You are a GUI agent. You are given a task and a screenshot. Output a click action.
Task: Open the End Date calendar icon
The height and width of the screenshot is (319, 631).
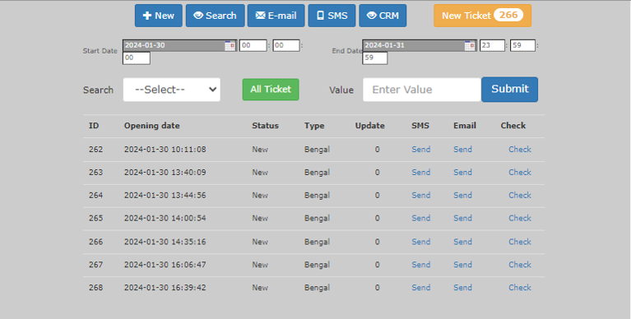coord(470,46)
